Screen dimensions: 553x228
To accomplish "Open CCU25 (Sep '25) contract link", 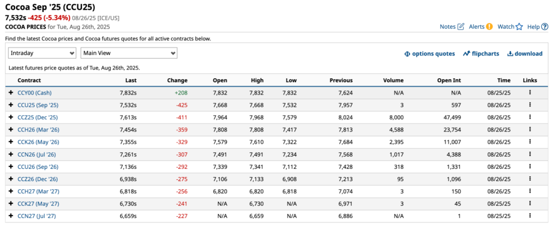I will tap(38, 105).
